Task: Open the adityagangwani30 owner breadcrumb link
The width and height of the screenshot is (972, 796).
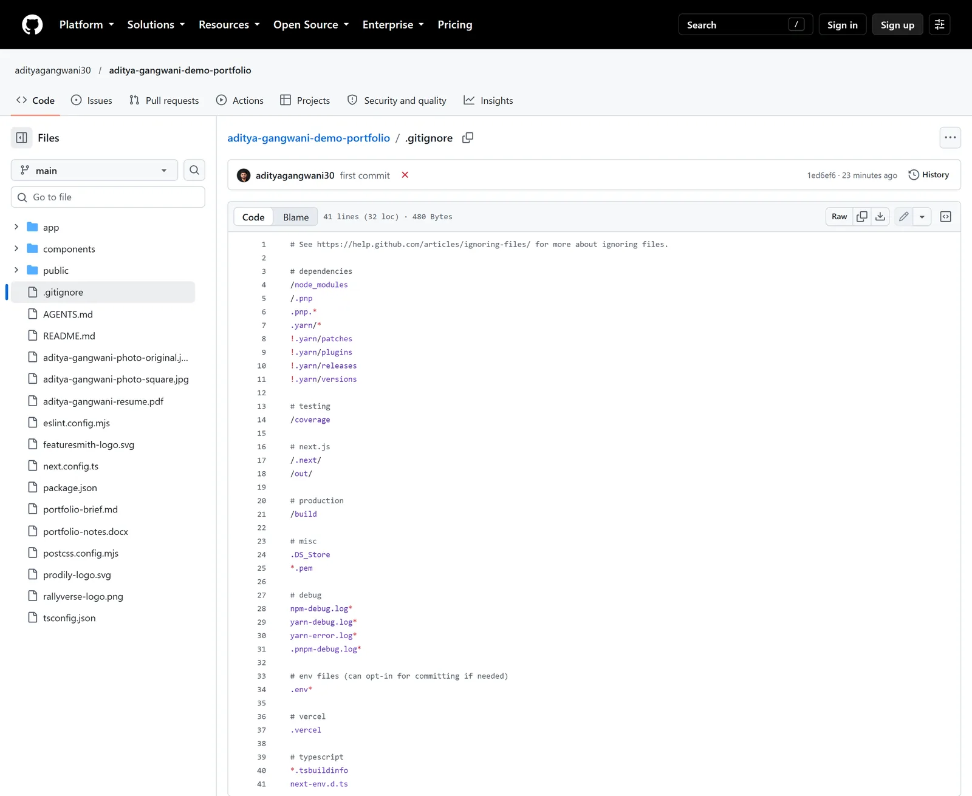Action: point(53,70)
